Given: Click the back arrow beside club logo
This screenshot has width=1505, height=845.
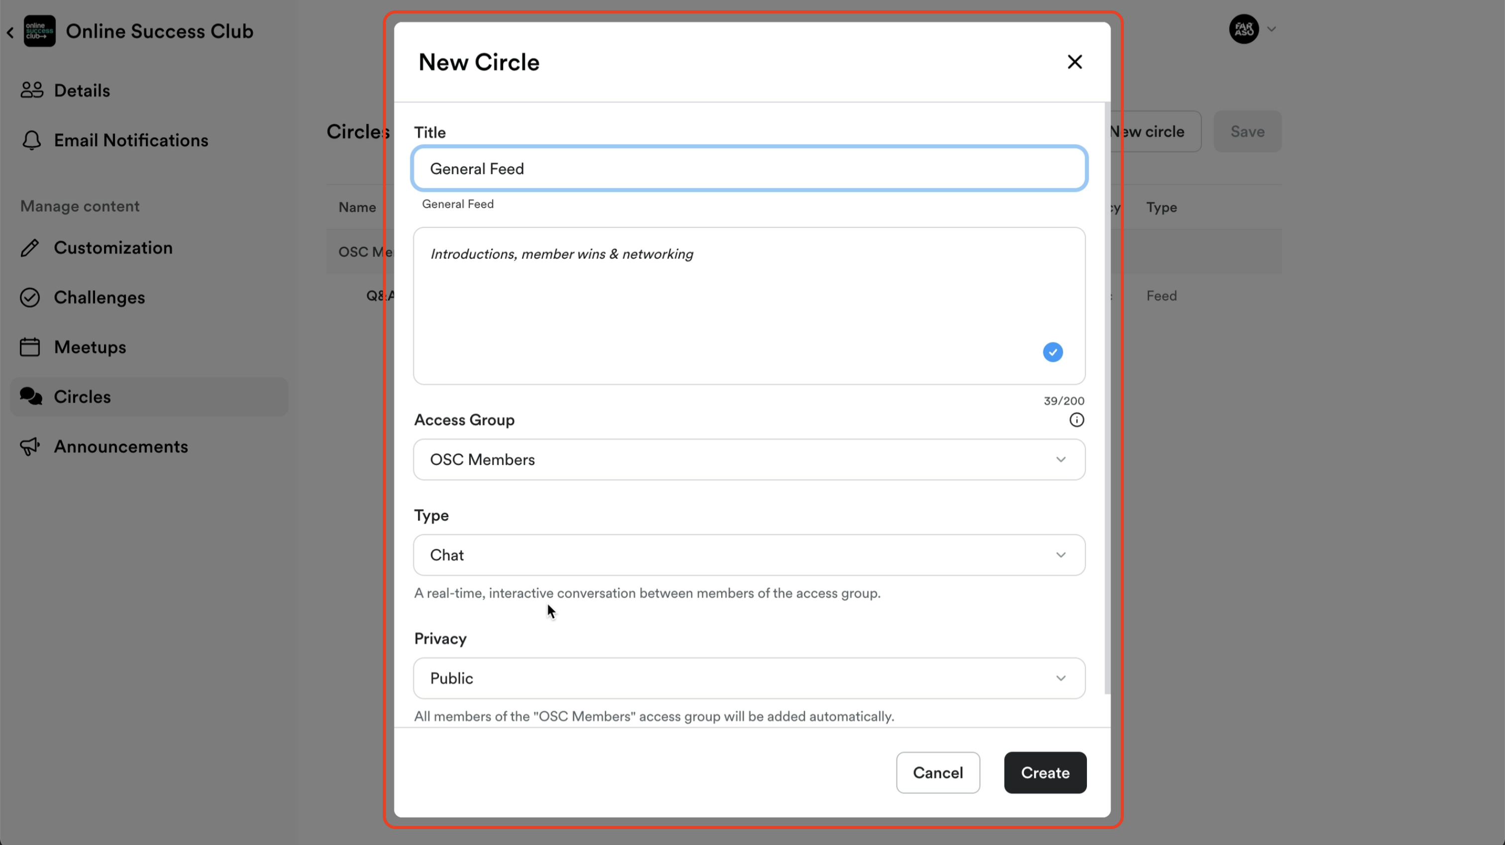Looking at the screenshot, I should (10, 33).
